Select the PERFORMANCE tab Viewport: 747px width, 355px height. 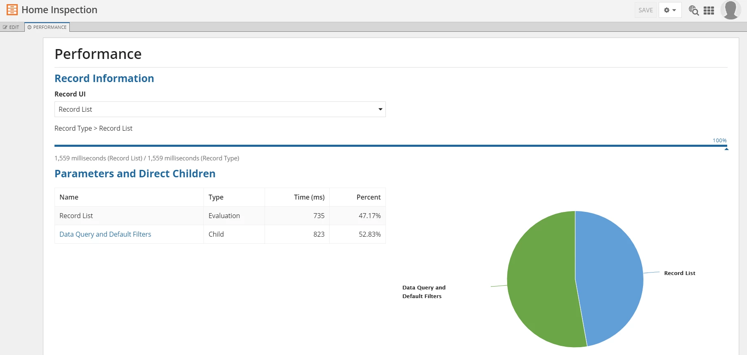click(47, 27)
